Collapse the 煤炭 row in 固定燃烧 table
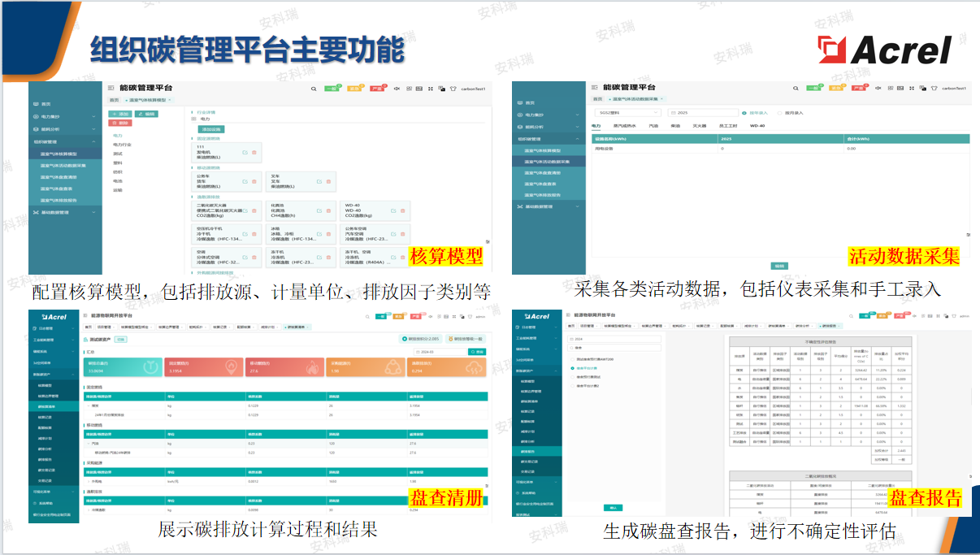Viewport: 980px width, 555px height. coord(88,406)
